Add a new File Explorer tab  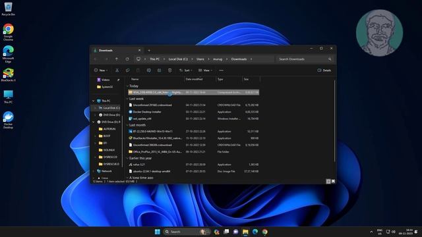(149, 50)
